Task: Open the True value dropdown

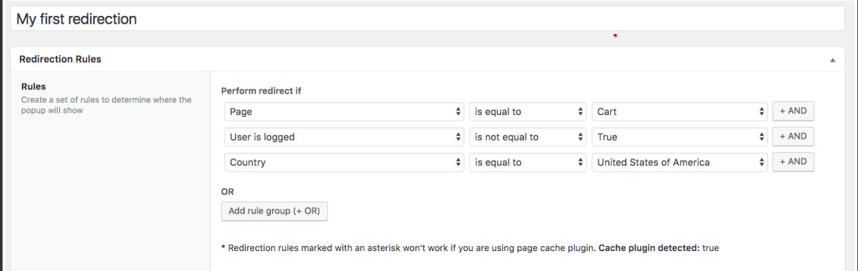Action: click(679, 137)
